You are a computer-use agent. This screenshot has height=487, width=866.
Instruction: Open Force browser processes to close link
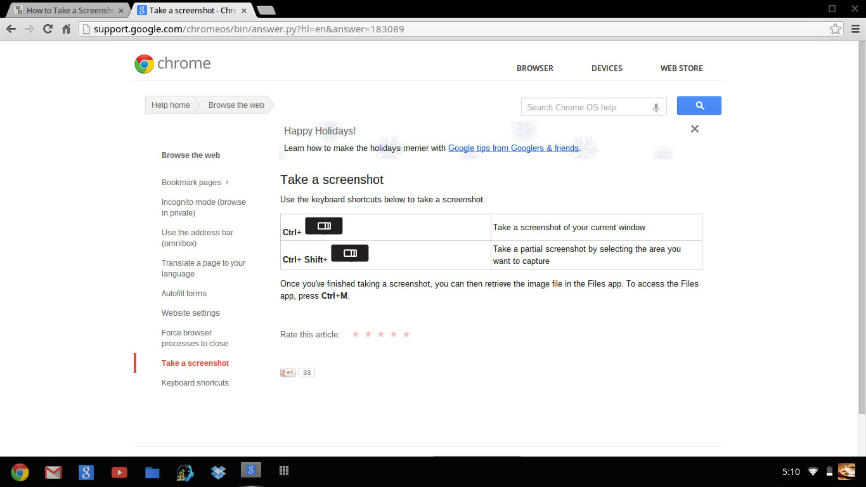(x=195, y=338)
